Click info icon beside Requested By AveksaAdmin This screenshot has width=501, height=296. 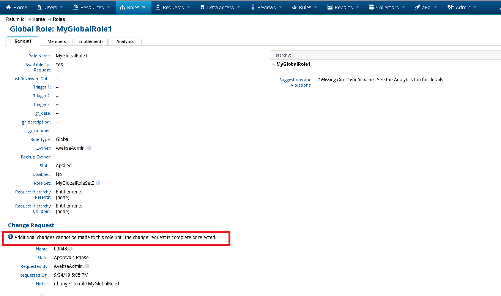[87, 266]
